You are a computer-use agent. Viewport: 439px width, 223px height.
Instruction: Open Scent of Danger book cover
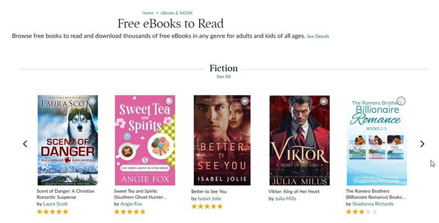[x=67, y=140]
